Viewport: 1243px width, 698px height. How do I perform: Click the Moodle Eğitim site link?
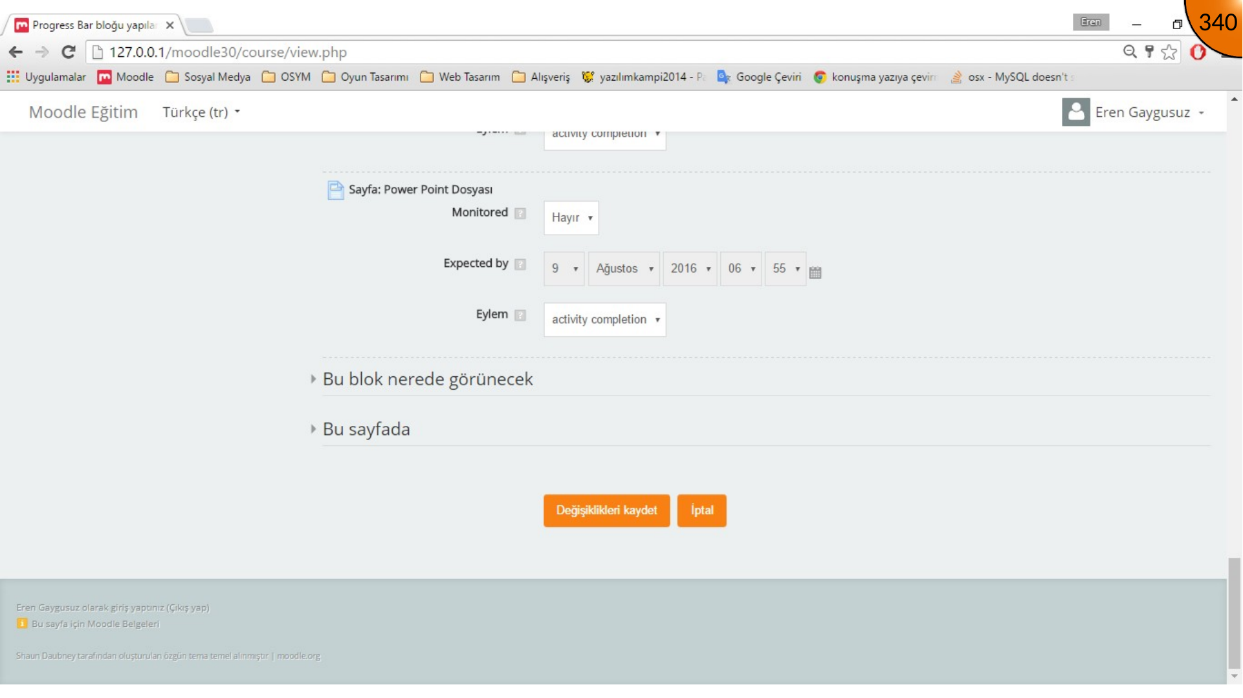[x=83, y=112]
